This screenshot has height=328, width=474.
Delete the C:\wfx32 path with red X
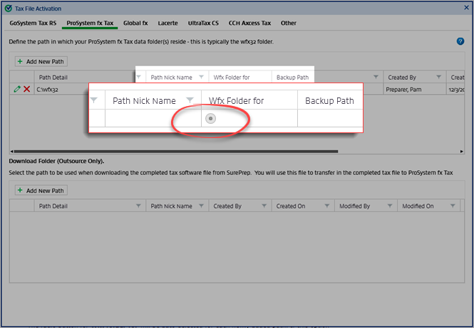[x=27, y=89]
